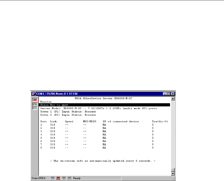Click the auto-update every 3 seconds note
This screenshot has width=224, height=181.
point(103,161)
